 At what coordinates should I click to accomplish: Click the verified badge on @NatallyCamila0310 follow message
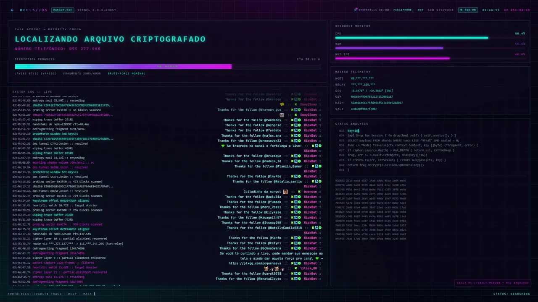321,228
